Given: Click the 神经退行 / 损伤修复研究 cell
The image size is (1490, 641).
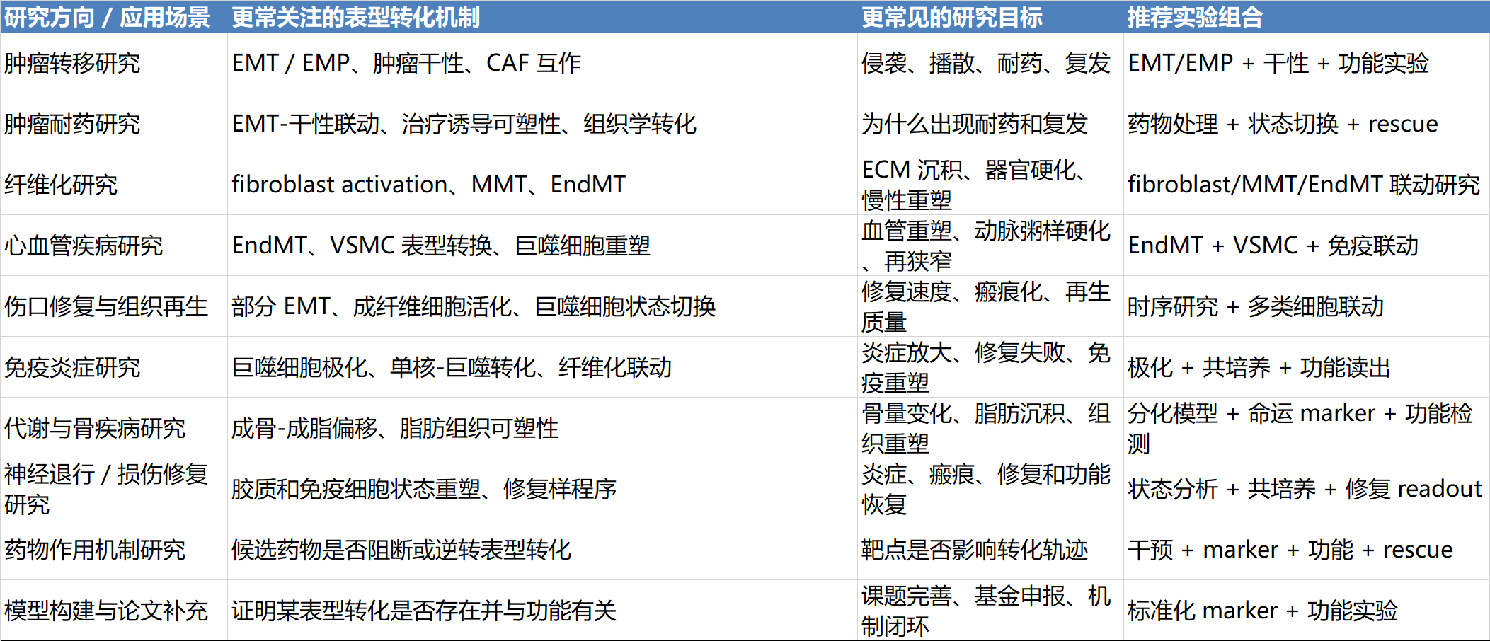Looking at the screenshot, I should (106, 489).
